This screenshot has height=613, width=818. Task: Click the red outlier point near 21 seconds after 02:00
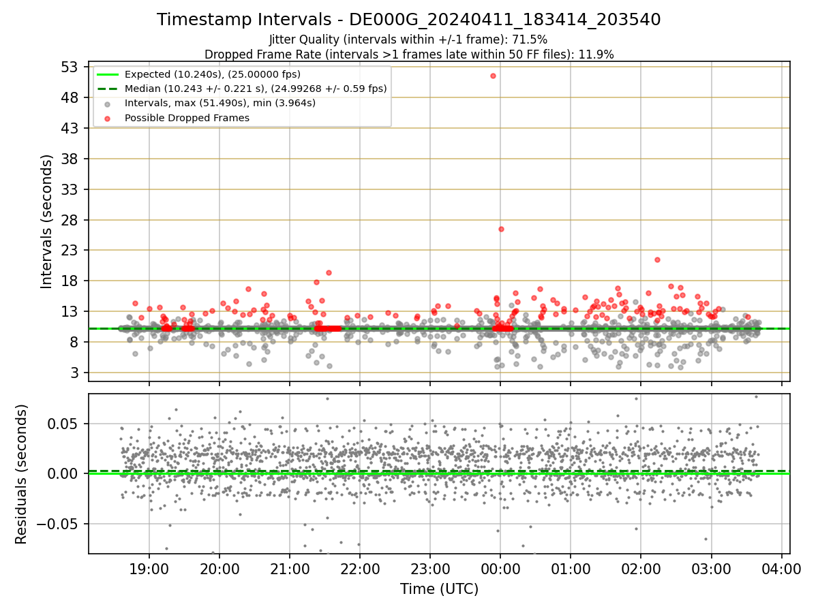657,260
